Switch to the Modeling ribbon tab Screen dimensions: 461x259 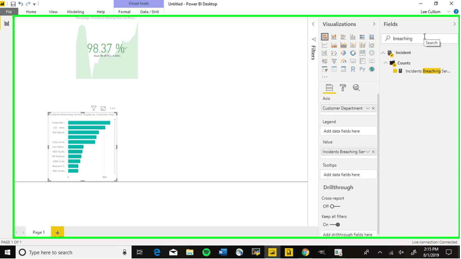pyautogui.click(x=75, y=12)
